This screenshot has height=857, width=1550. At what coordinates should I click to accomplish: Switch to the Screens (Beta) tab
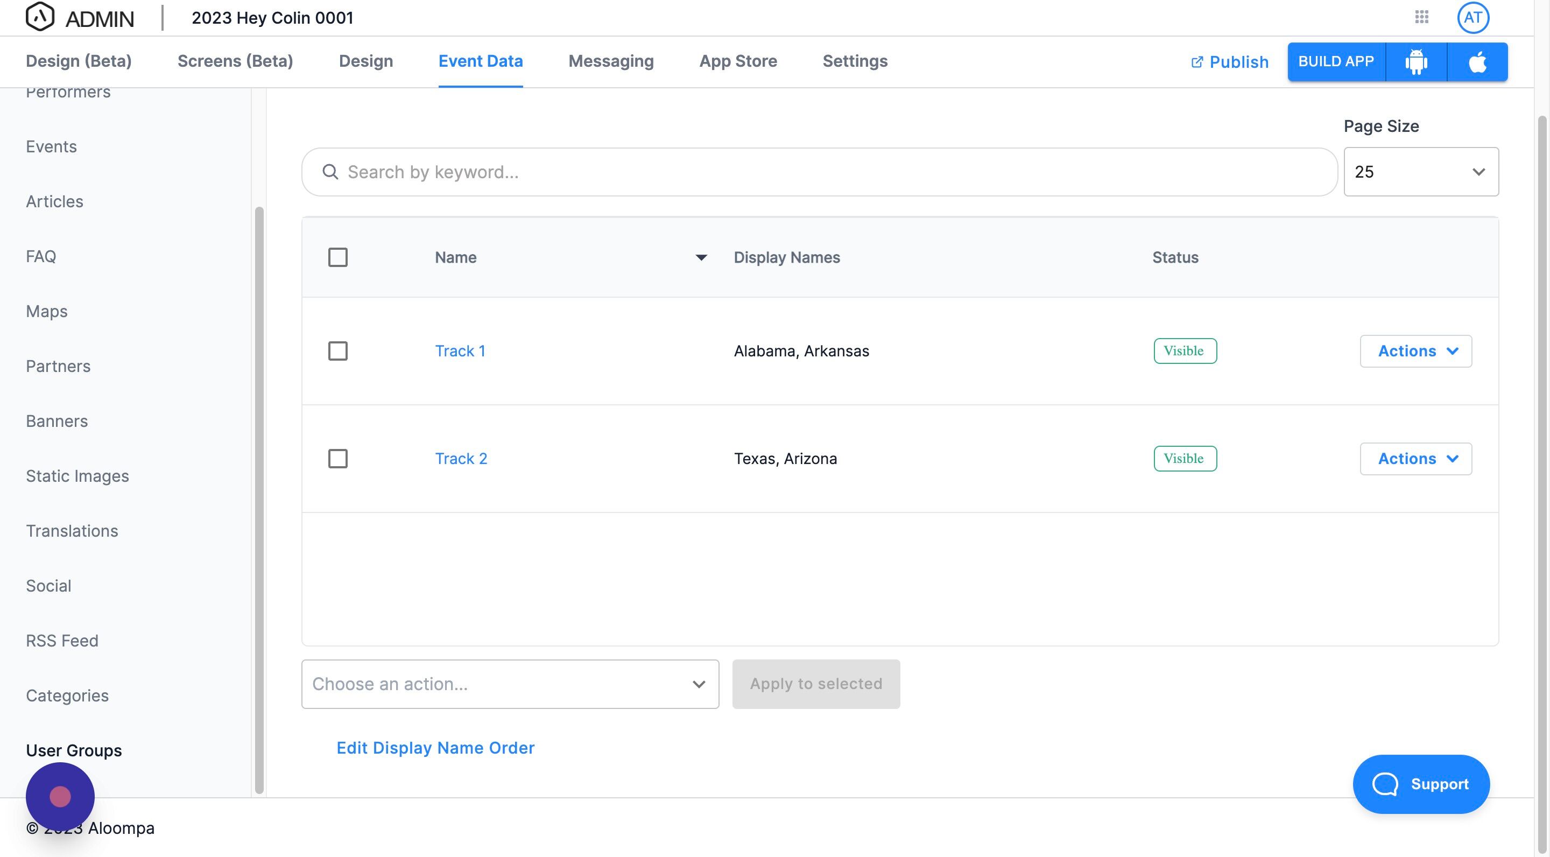click(235, 61)
